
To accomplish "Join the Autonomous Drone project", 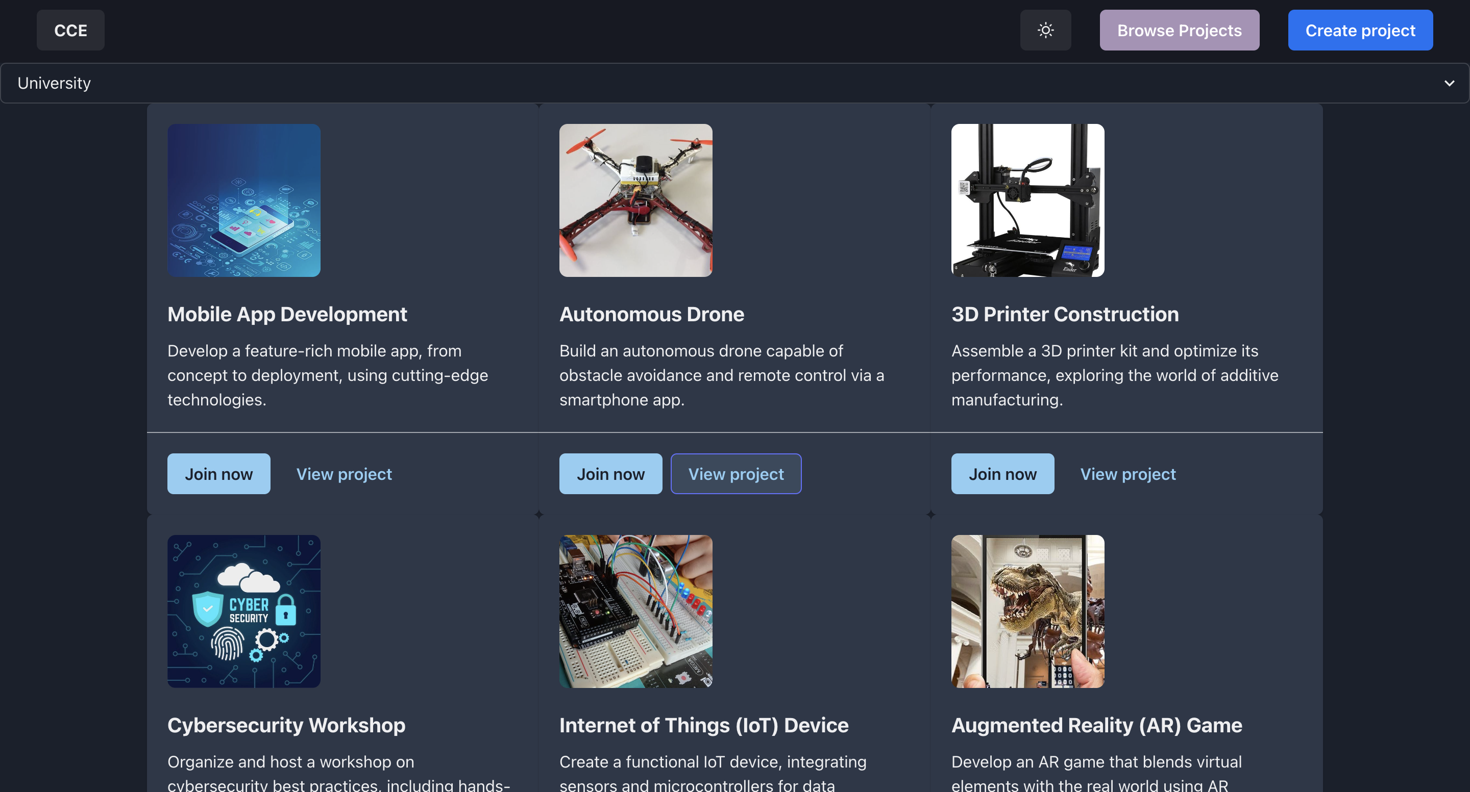I will 610,474.
